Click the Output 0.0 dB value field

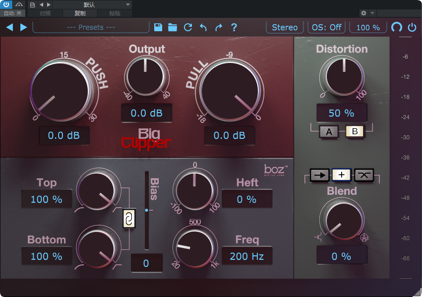(x=147, y=113)
